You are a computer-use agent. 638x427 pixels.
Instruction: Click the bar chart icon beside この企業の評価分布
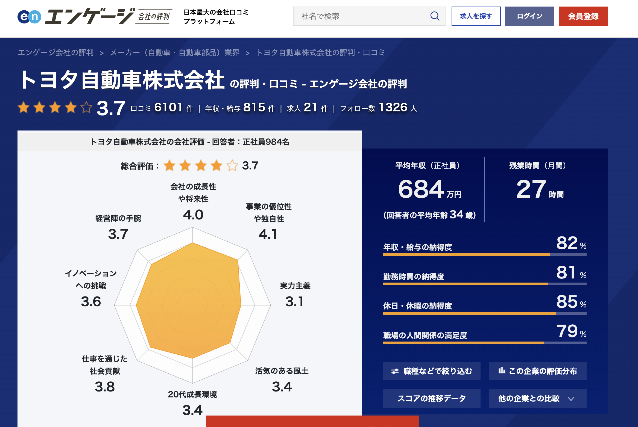tap(502, 370)
